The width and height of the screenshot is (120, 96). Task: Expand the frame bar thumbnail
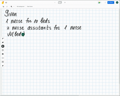pos(60,2)
